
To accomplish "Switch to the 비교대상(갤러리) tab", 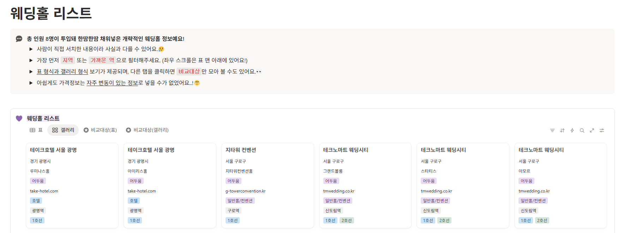I will 147,130.
